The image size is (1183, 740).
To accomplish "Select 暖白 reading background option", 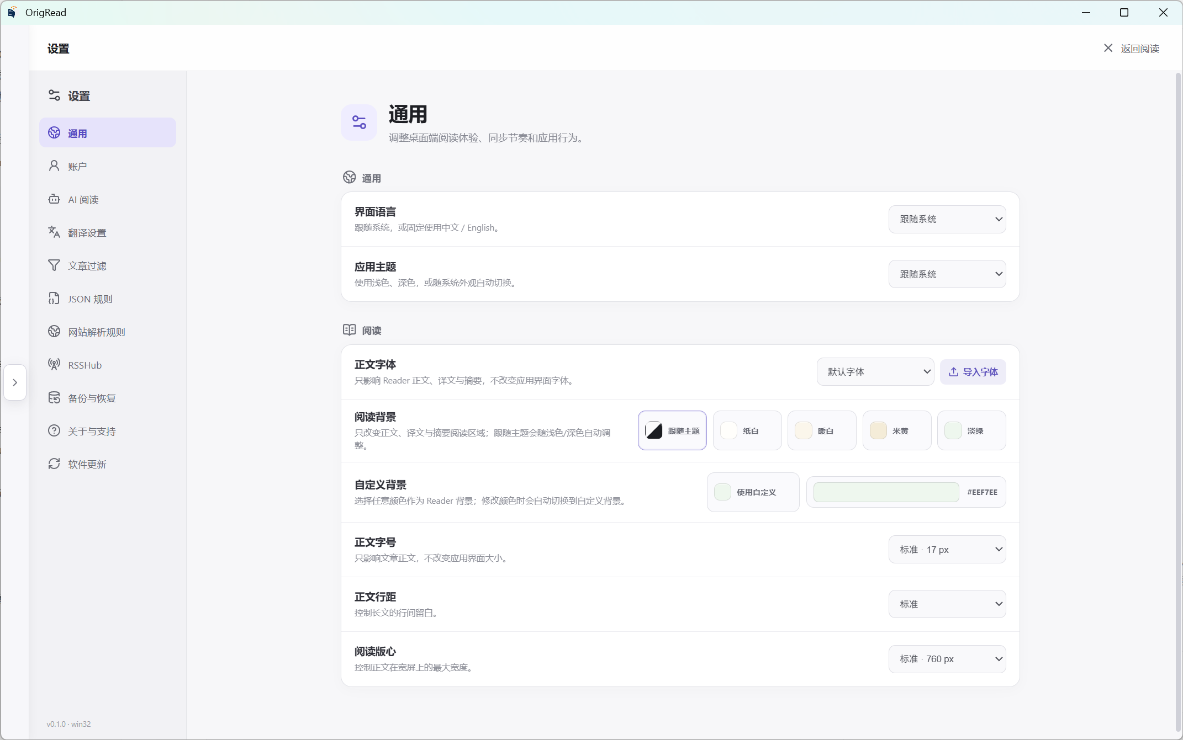I will [822, 430].
